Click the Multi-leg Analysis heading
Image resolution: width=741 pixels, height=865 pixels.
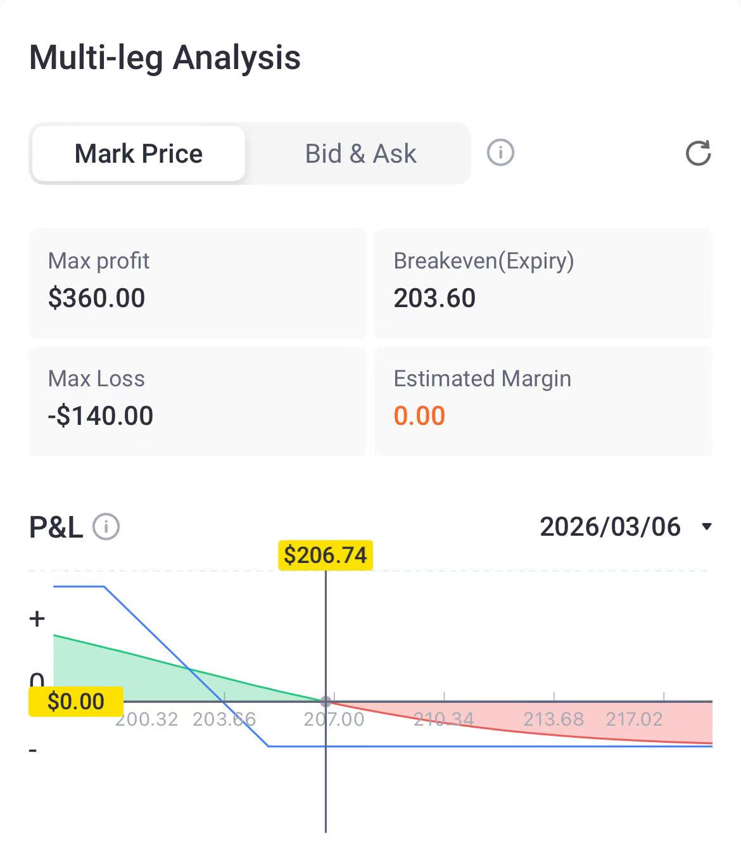point(165,58)
